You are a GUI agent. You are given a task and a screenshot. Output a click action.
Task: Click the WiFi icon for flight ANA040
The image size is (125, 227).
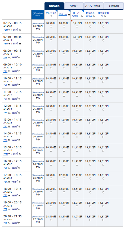[15, 223]
